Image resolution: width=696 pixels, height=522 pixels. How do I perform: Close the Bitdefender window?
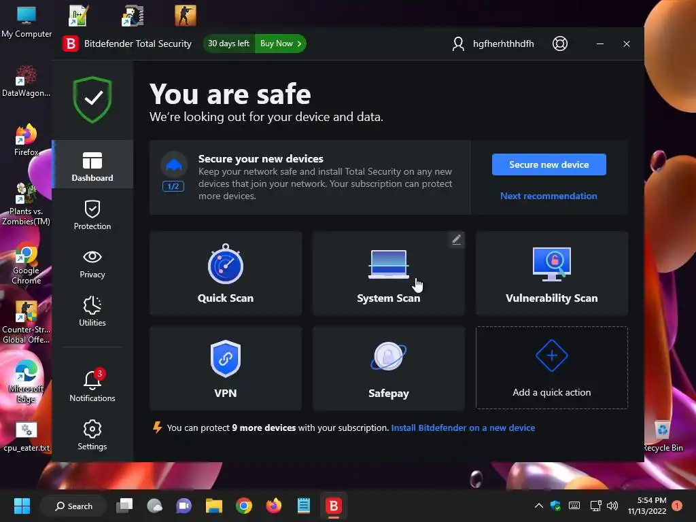626,43
